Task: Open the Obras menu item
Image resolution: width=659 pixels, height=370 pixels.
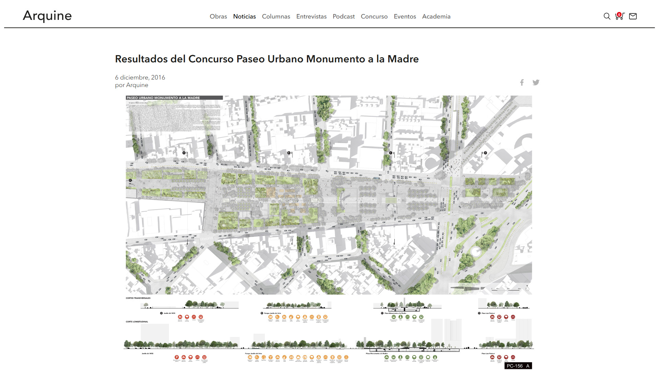Action: click(x=218, y=16)
